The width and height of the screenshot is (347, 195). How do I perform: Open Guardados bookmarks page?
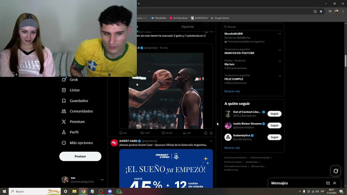75,101
